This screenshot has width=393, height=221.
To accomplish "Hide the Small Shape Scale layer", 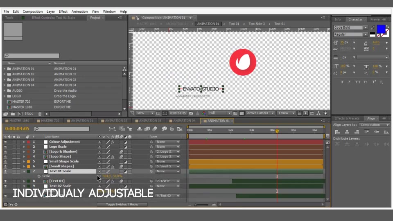I will pos(5,161).
